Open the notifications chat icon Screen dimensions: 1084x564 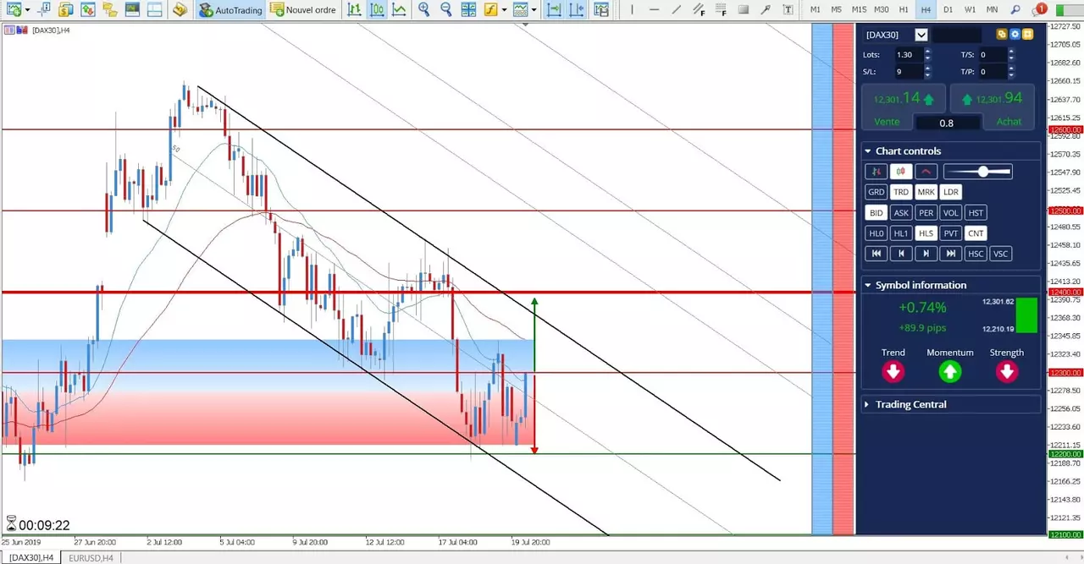pos(1038,10)
